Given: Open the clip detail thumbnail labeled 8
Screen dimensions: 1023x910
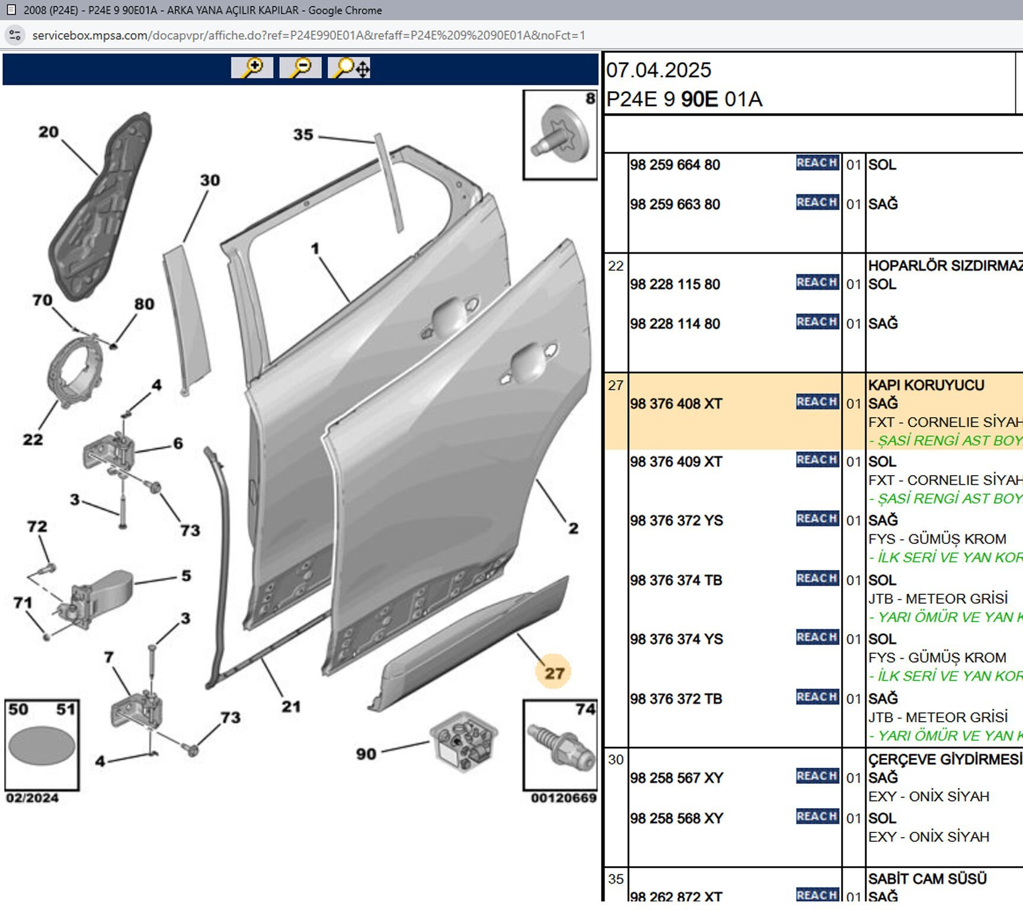Looking at the screenshot, I should click(560, 135).
